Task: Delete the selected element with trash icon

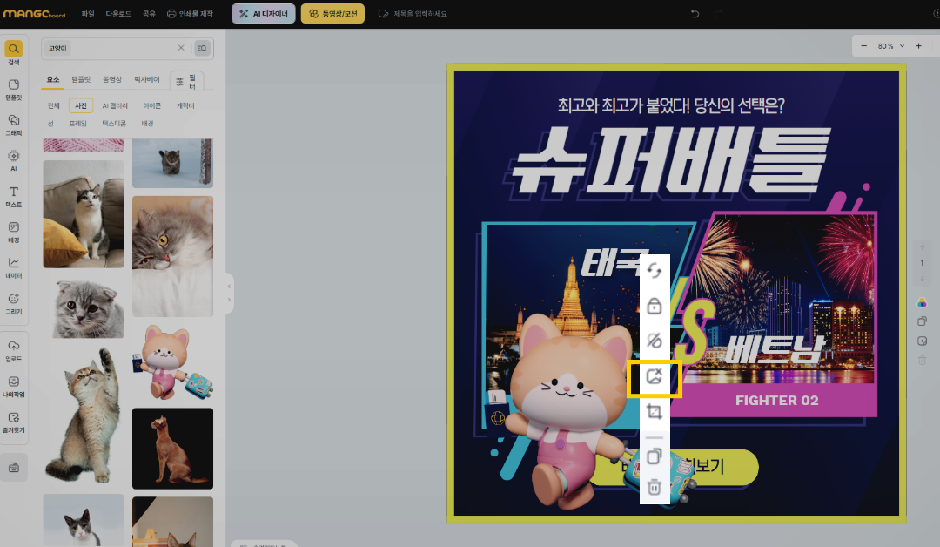Action: (x=654, y=486)
